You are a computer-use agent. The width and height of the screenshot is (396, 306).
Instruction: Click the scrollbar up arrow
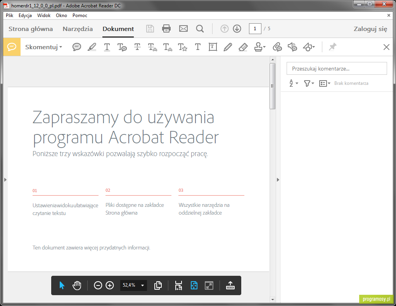pyautogui.click(x=273, y=60)
